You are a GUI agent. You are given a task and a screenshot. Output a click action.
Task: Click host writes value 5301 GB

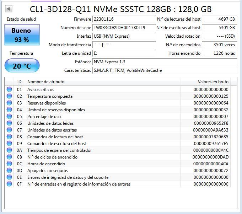coord(220,28)
